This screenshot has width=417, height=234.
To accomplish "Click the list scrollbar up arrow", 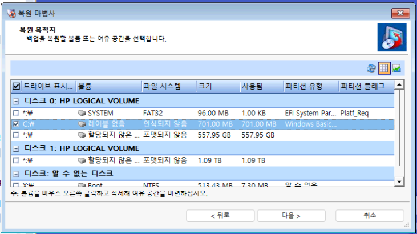I will pyautogui.click(x=399, y=85).
